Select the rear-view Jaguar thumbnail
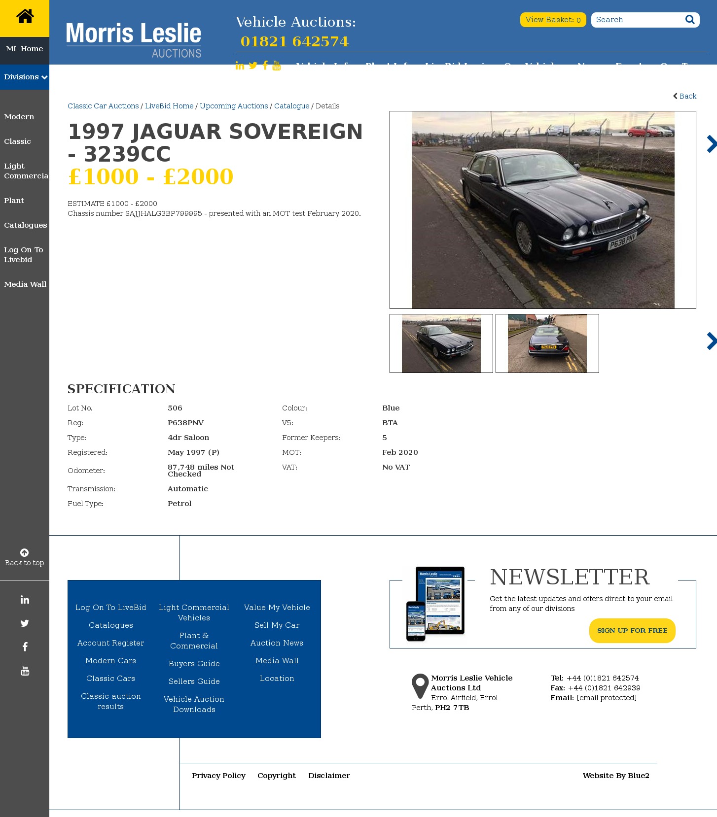 coord(547,343)
